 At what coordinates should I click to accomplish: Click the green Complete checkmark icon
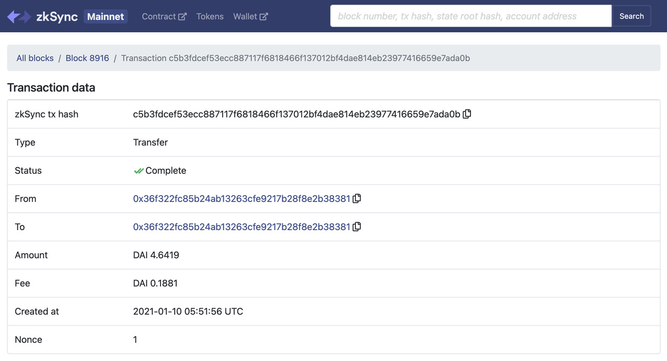pyautogui.click(x=139, y=171)
